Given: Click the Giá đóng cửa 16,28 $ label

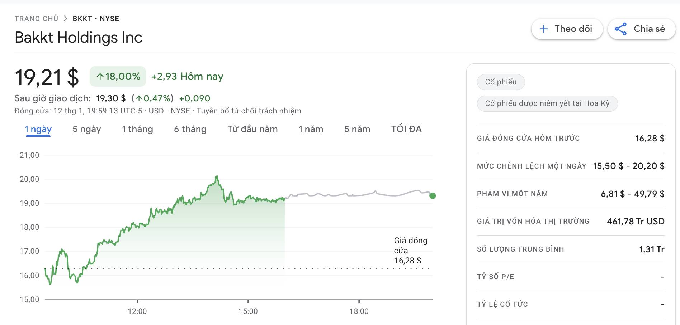Looking at the screenshot, I should 410,251.
